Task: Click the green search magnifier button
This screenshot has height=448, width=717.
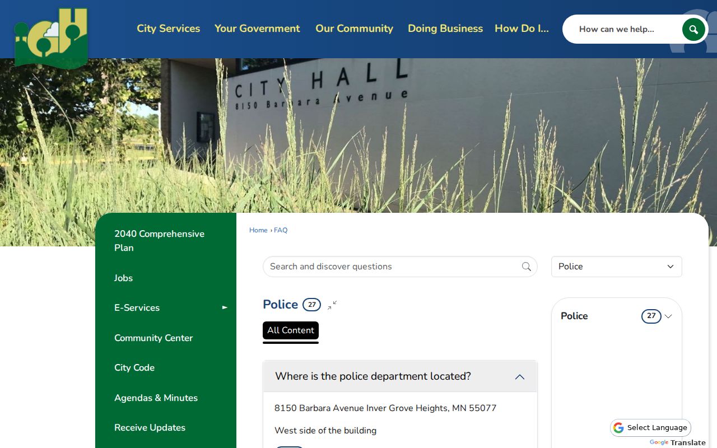Action: click(693, 29)
